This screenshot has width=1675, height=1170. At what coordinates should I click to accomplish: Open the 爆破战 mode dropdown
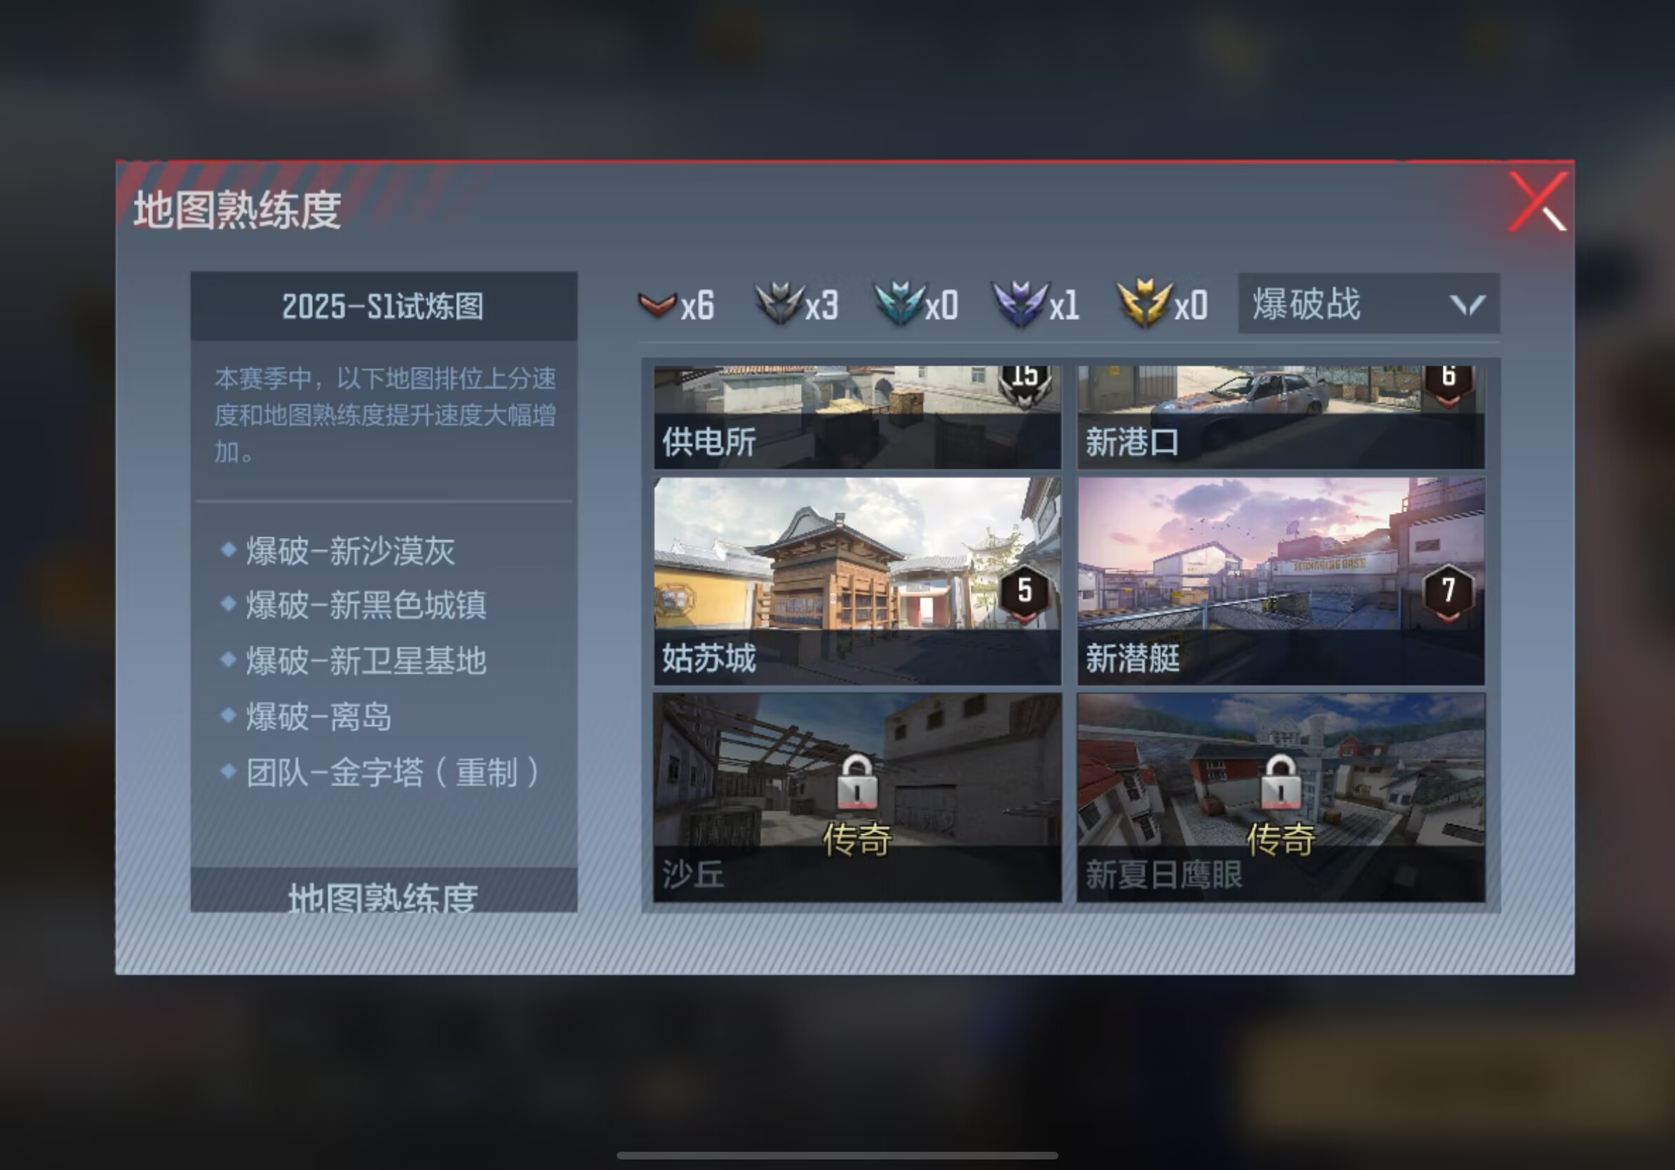pos(1368,304)
